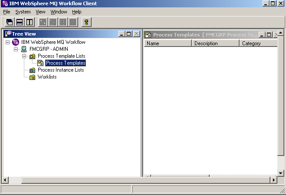Click the horizontal scrollbar right arrow
Screen dimensions: 286x195
click(x=273, y=180)
